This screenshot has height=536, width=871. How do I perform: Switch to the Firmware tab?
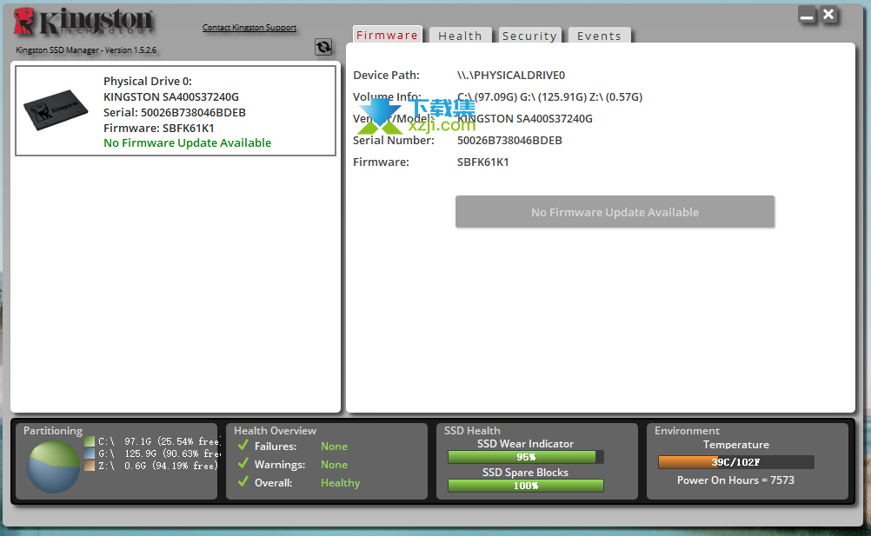click(387, 36)
